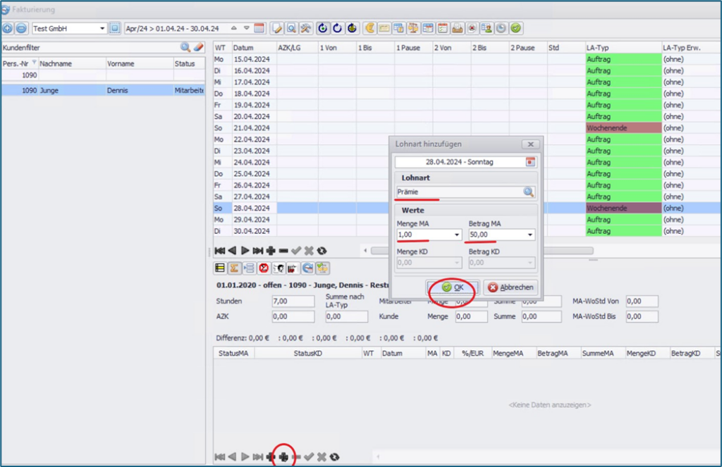Open the calendar icon next to the period field

[259, 28]
